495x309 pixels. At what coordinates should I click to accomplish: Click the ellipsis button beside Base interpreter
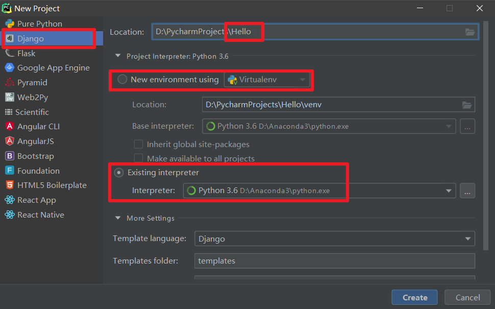(467, 126)
